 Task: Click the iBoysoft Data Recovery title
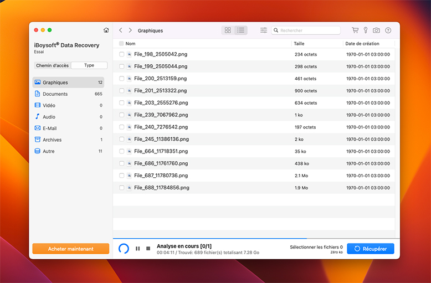66,45
